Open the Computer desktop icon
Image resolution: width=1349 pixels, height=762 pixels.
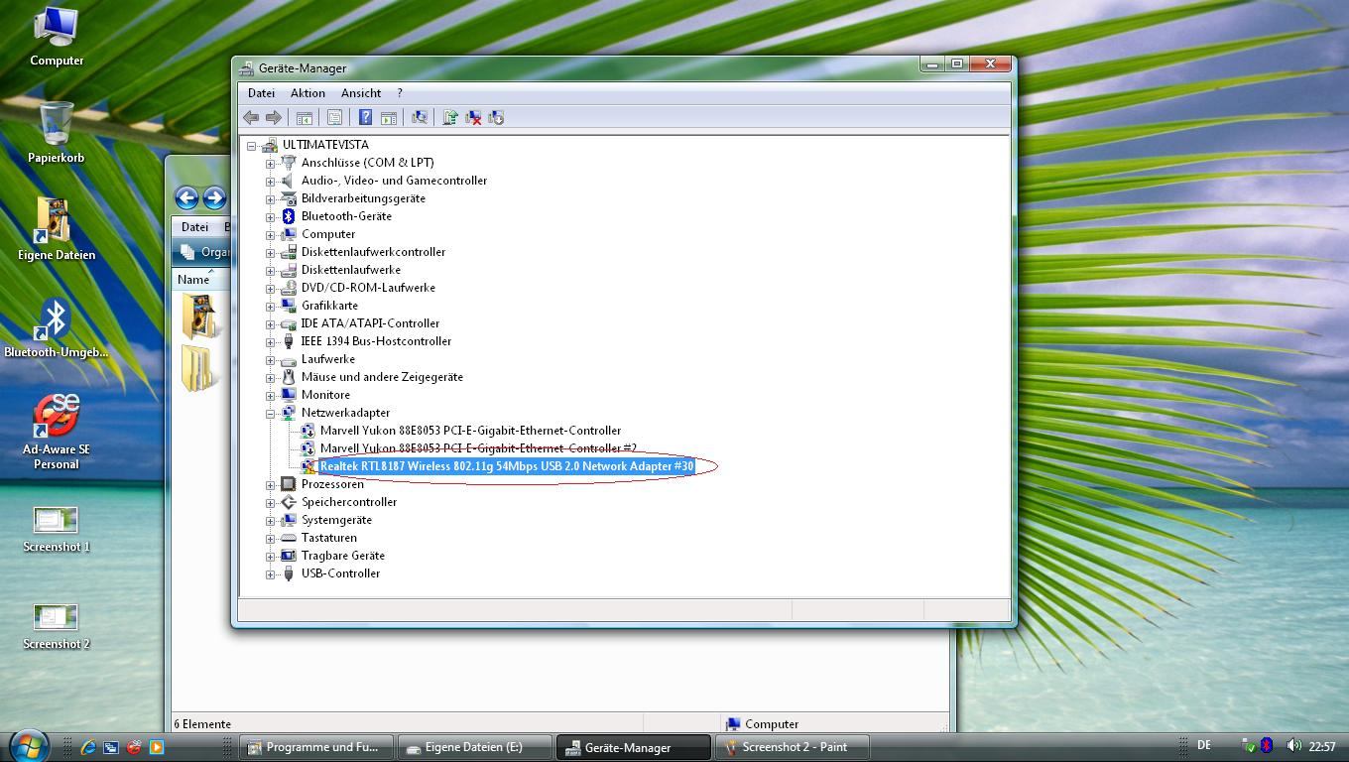coord(57,36)
